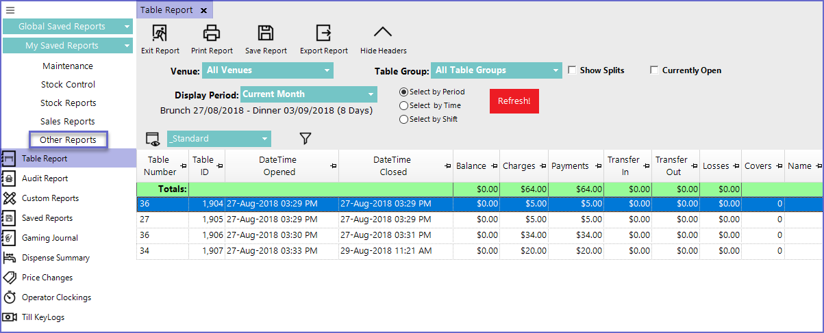Tick the Currently Open checkbox

[x=654, y=70]
